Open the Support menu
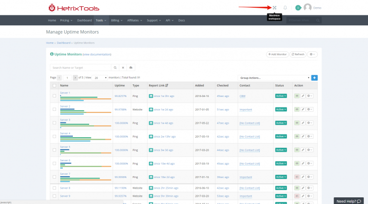The image size is (368, 204). click(154, 21)
